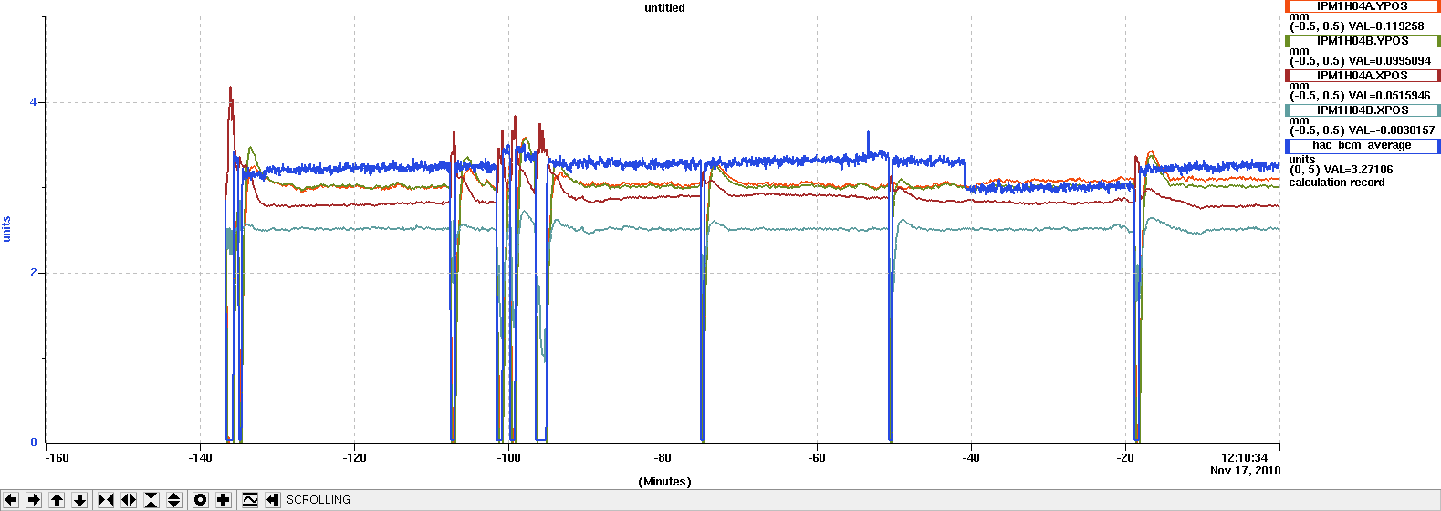Select the hac_bcm_average legend entry
This screenshot has height=511, width=1441.
1363,145
